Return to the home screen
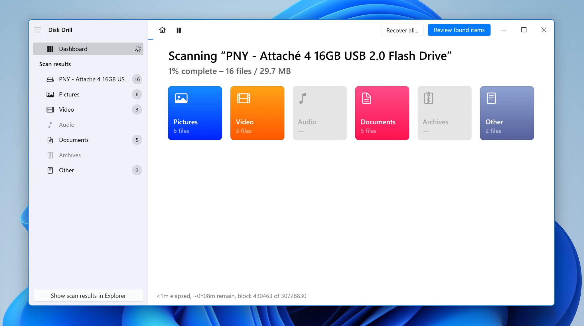The image size is (584, 326). click(x=162, y=30)
